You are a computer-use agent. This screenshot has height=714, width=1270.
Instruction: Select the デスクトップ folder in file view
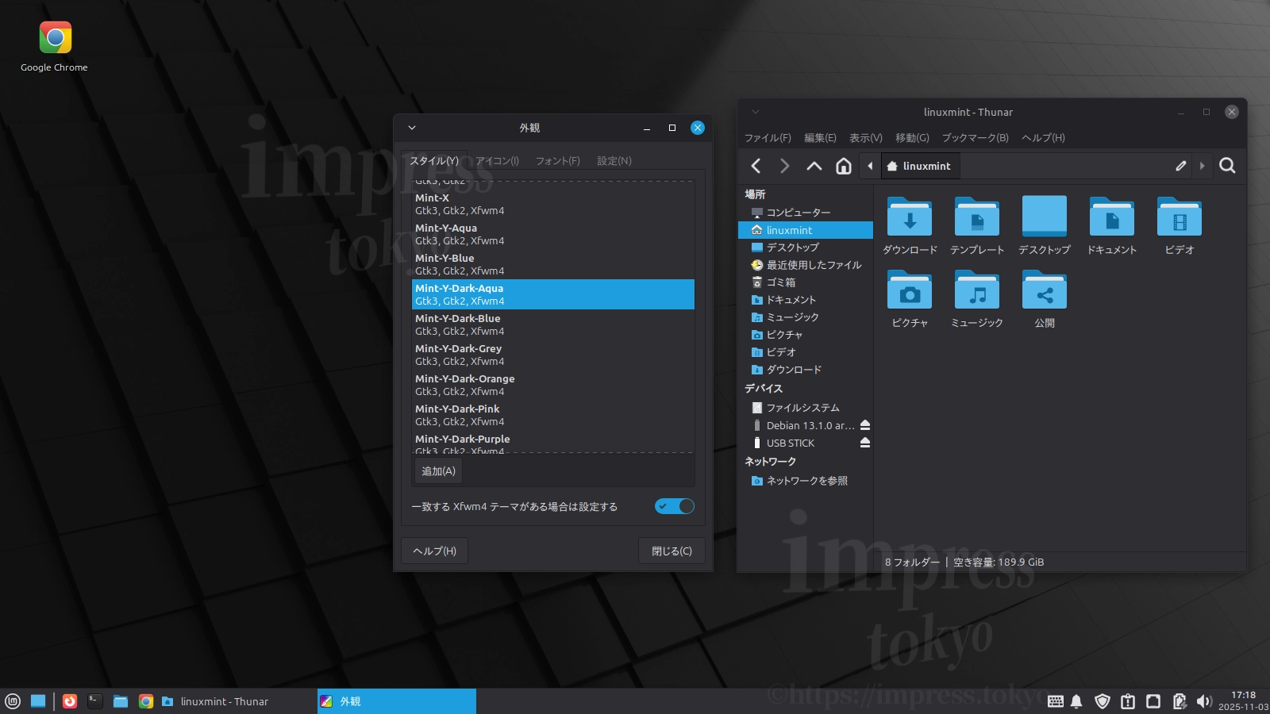1045,225
